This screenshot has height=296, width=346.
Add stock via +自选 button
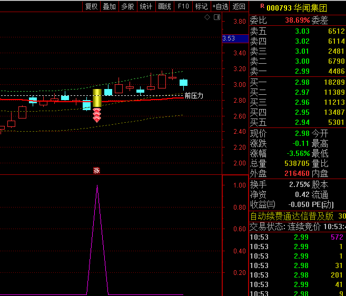(x=220, y=6)
